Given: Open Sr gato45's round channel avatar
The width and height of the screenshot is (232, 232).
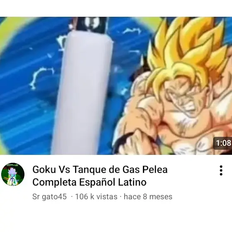Looking at the screenshot, I should (13, 174).
